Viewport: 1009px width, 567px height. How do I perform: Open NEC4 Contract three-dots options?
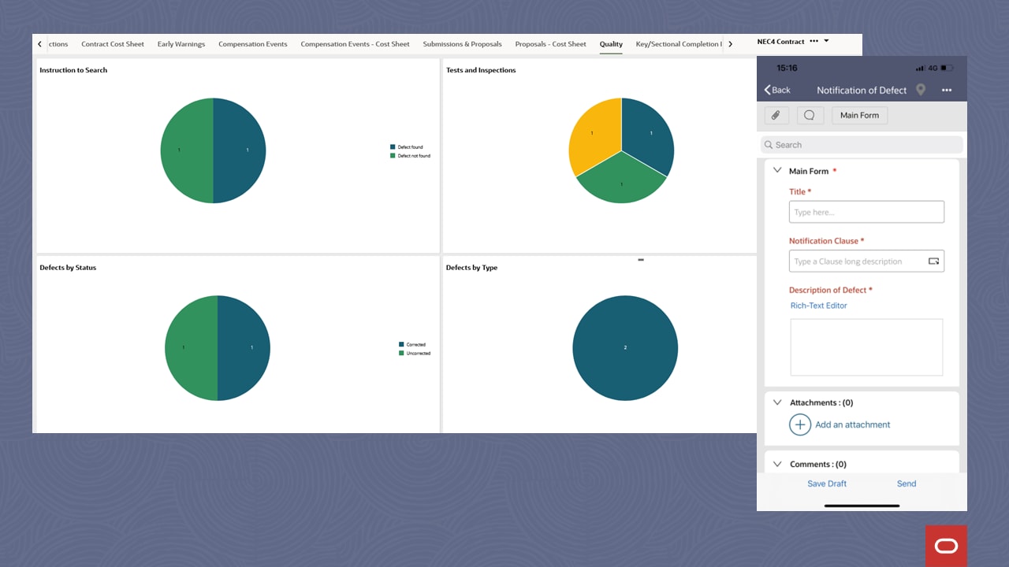(814, 41)
